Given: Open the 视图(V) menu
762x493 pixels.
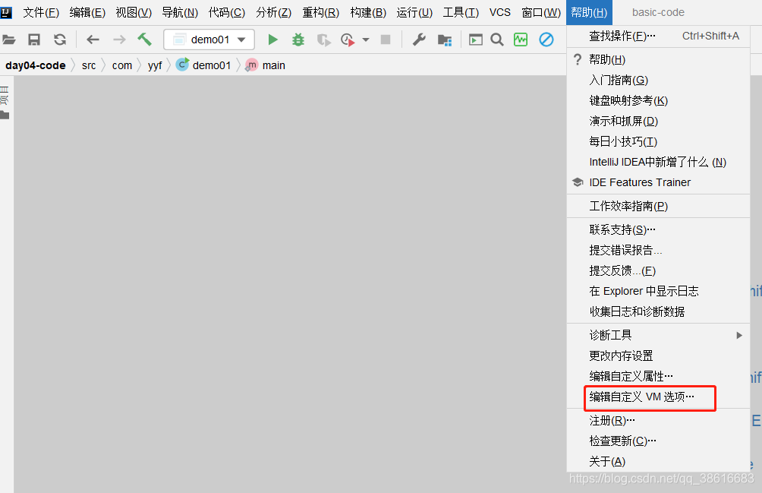Looking at the screenshot, I should [x=134, y=12].
